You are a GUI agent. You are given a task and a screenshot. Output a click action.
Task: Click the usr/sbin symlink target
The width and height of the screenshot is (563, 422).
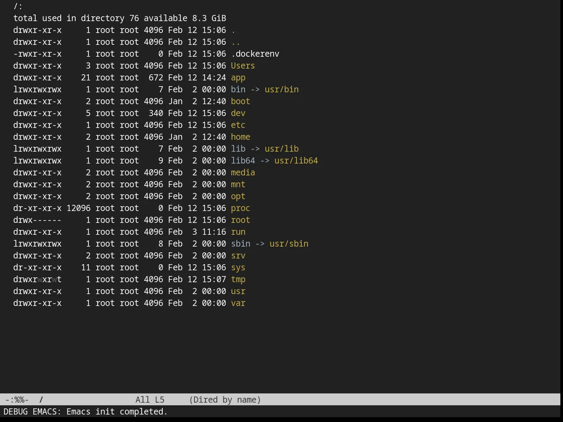pyautogui.click(x=289, y=244)
